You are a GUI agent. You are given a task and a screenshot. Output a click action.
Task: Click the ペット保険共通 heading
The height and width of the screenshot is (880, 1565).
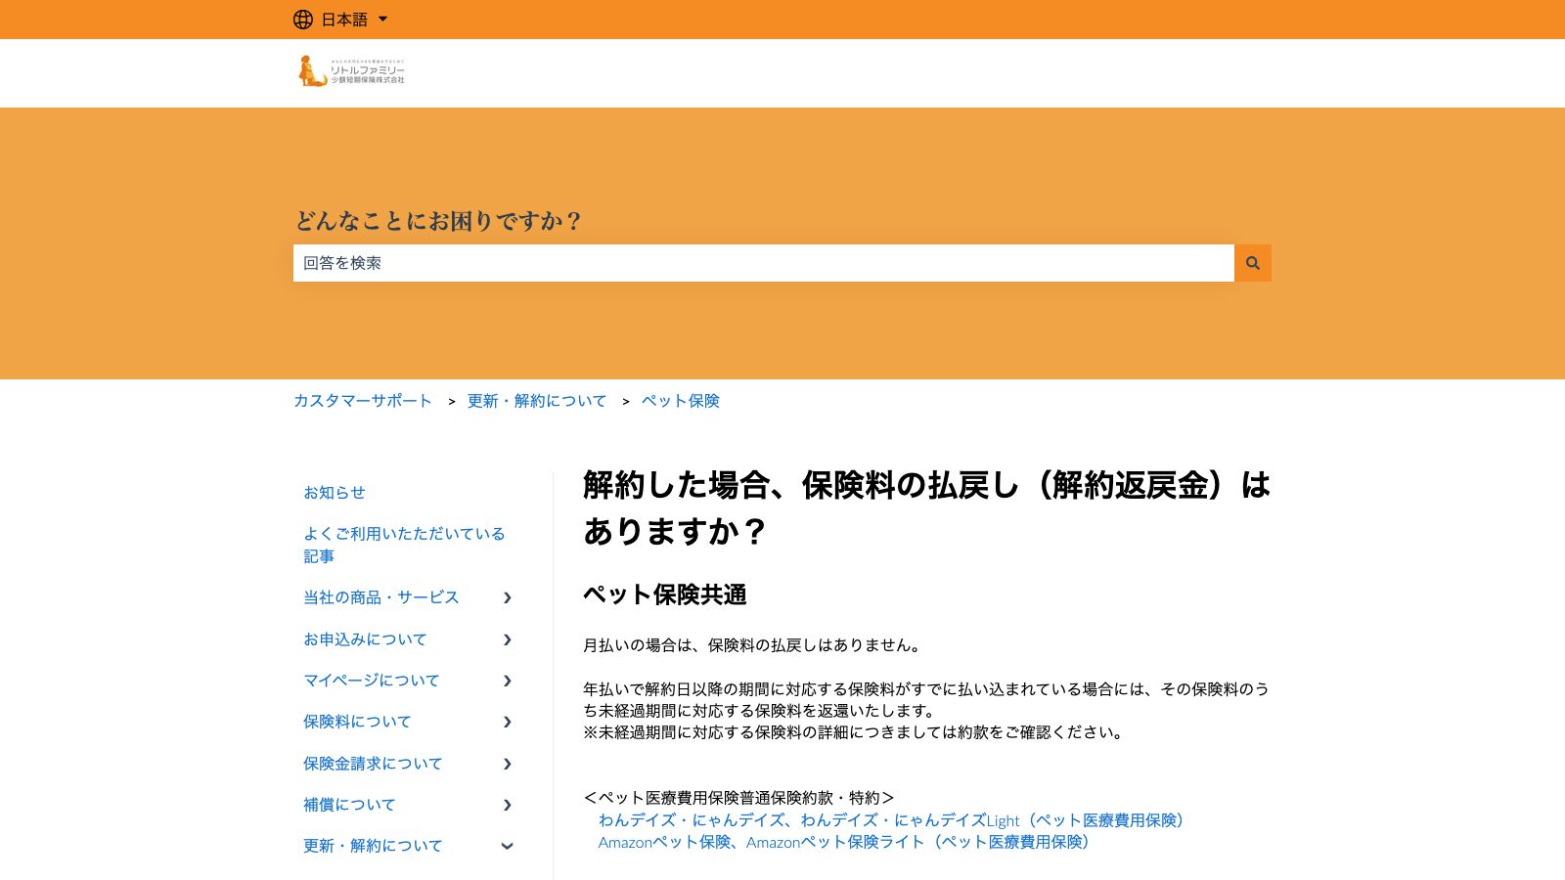[x=665, y=594]
